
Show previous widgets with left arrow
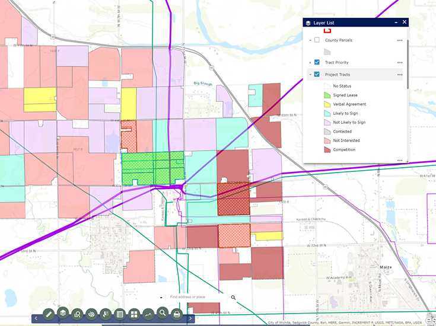36,318
